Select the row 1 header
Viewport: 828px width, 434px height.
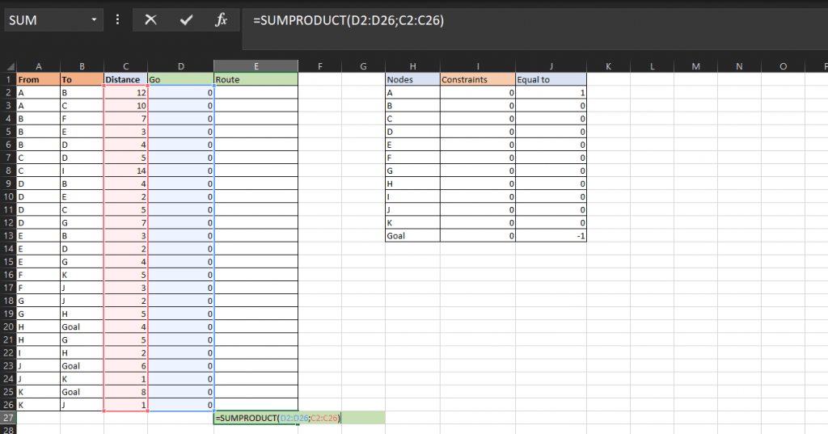click(x=8, y=80)
